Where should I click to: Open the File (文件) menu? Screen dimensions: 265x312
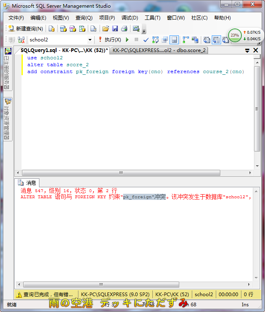[x=16, y=18]
